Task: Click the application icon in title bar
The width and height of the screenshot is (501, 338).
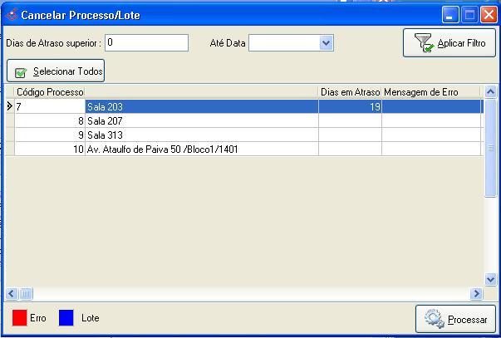Action: point(11,15)
